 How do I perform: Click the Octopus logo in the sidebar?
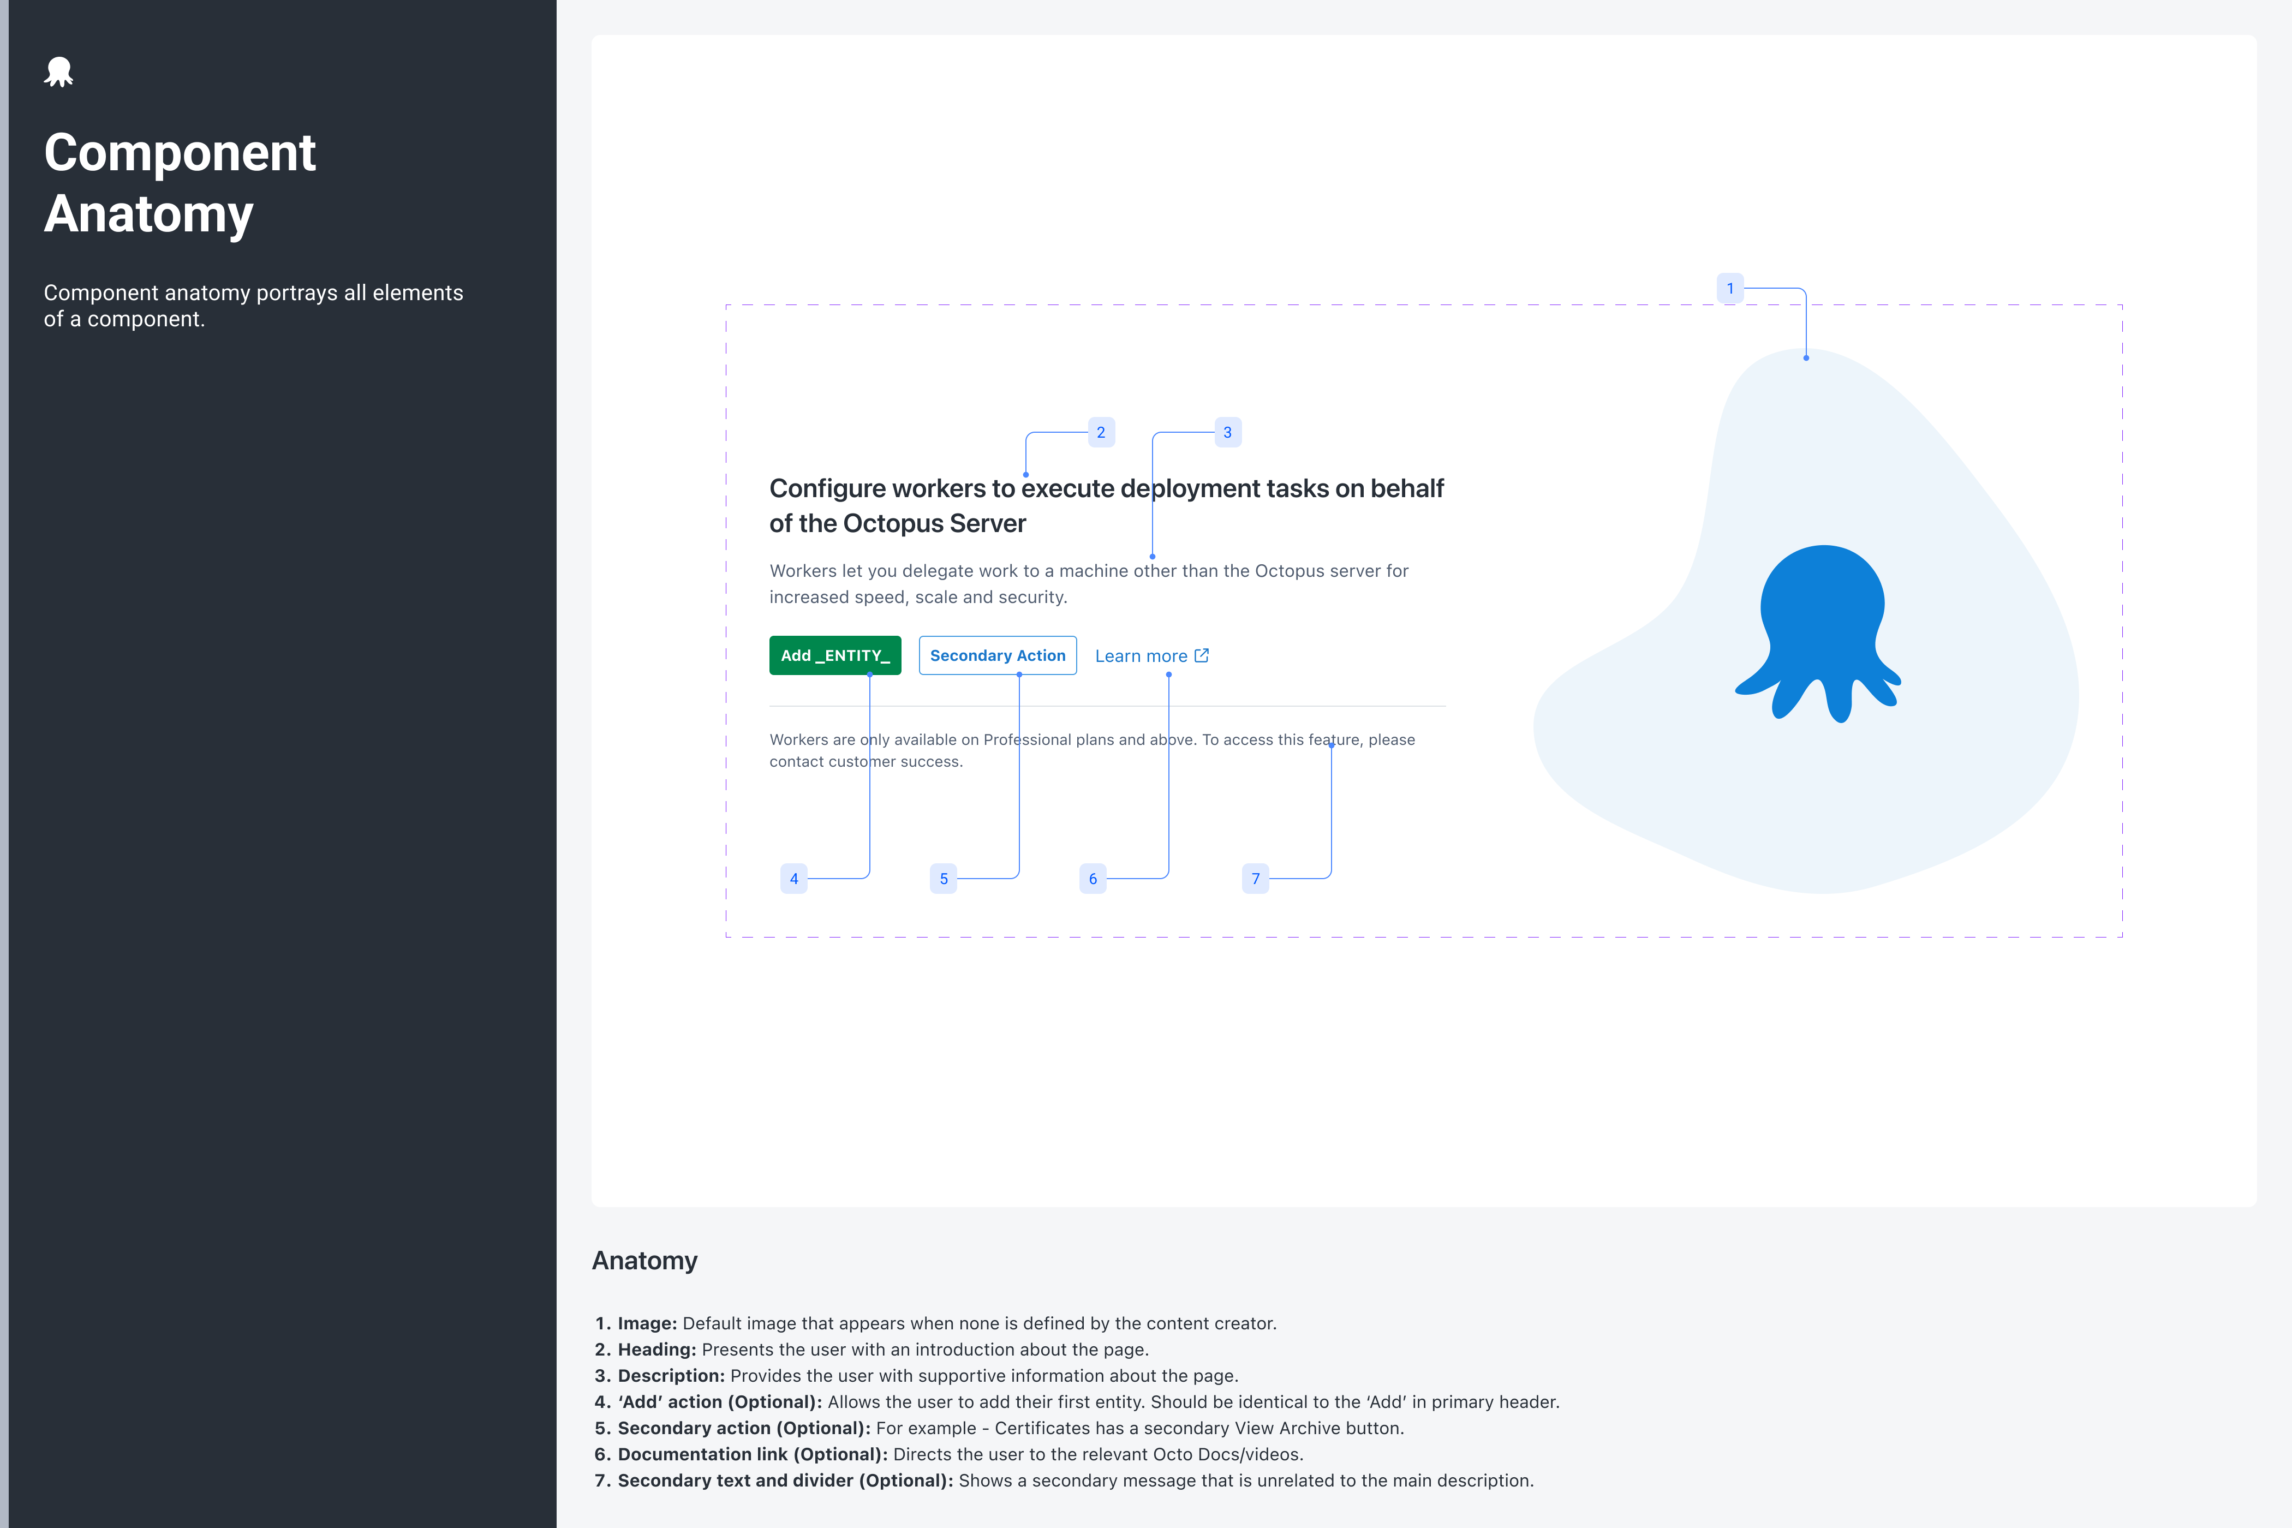pos(58,72)
